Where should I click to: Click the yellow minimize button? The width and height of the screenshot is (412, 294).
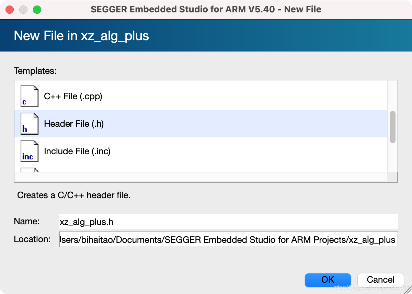23,9
